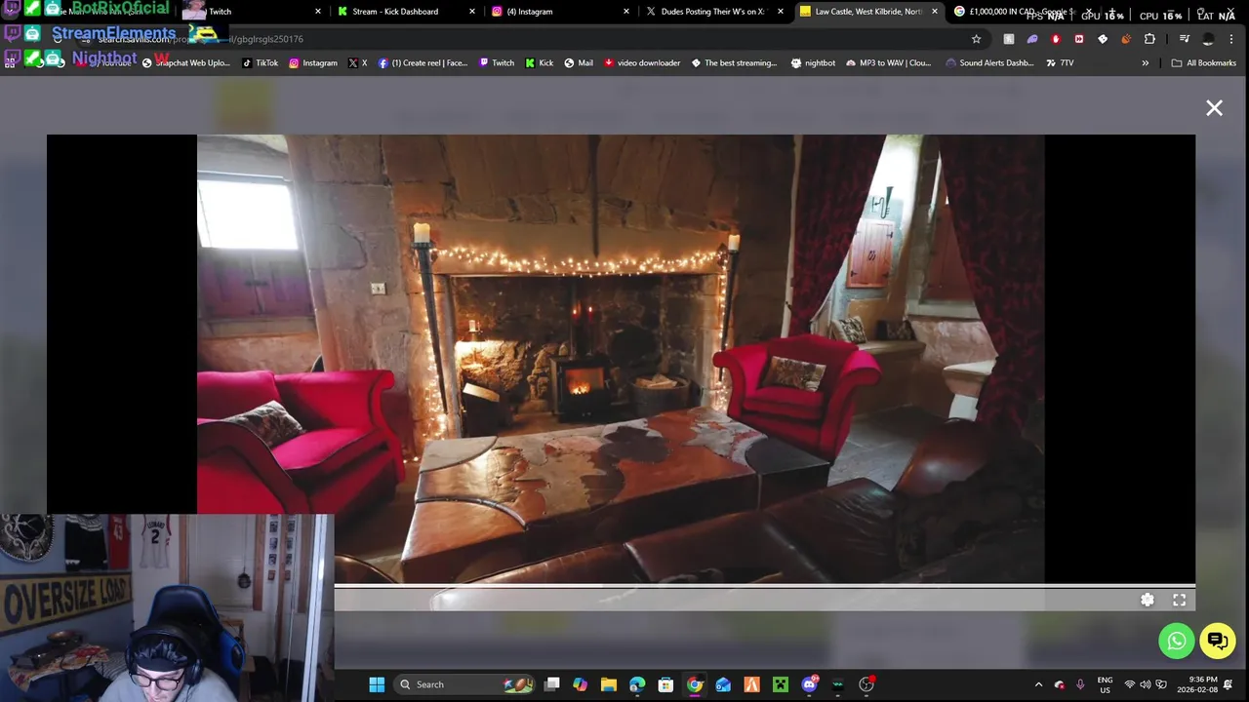The image size is (1249, 702).
Task: Open the Kick bookmark
Action: (x=540, y=63)
